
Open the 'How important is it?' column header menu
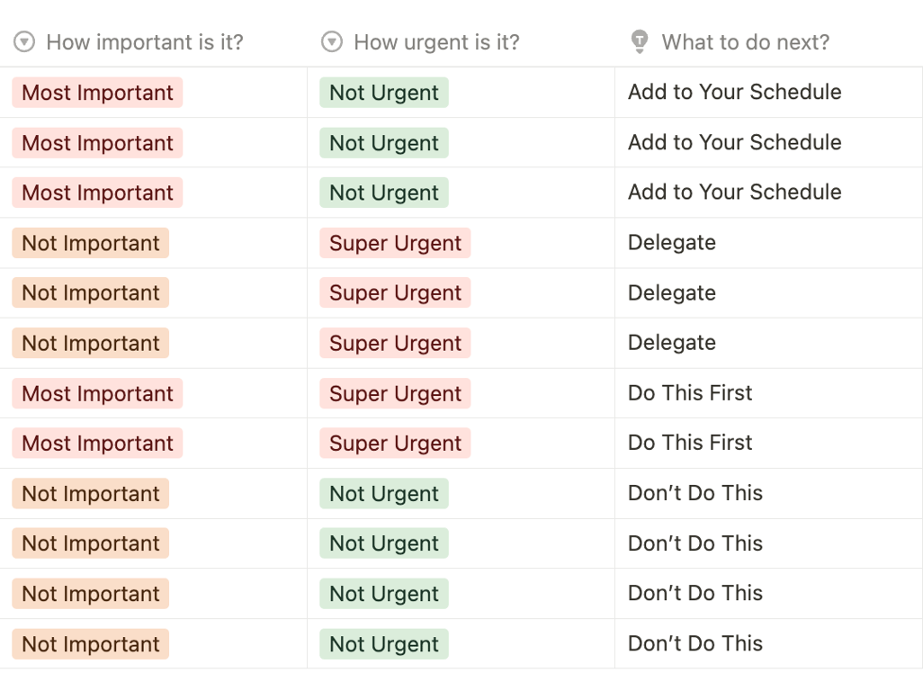[154, 41]
